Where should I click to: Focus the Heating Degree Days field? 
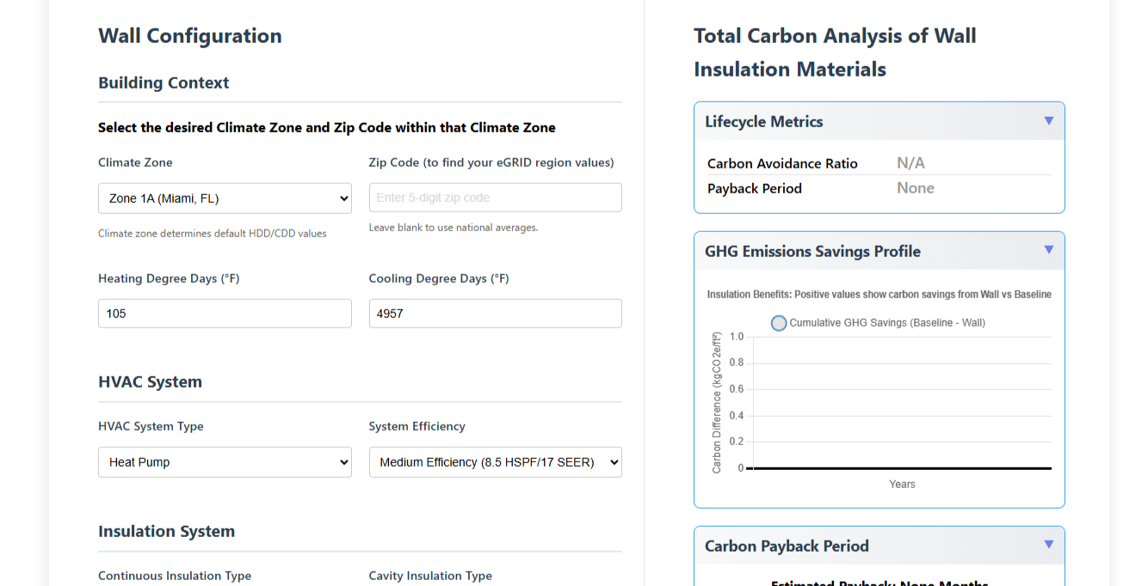tap(225, 314)
